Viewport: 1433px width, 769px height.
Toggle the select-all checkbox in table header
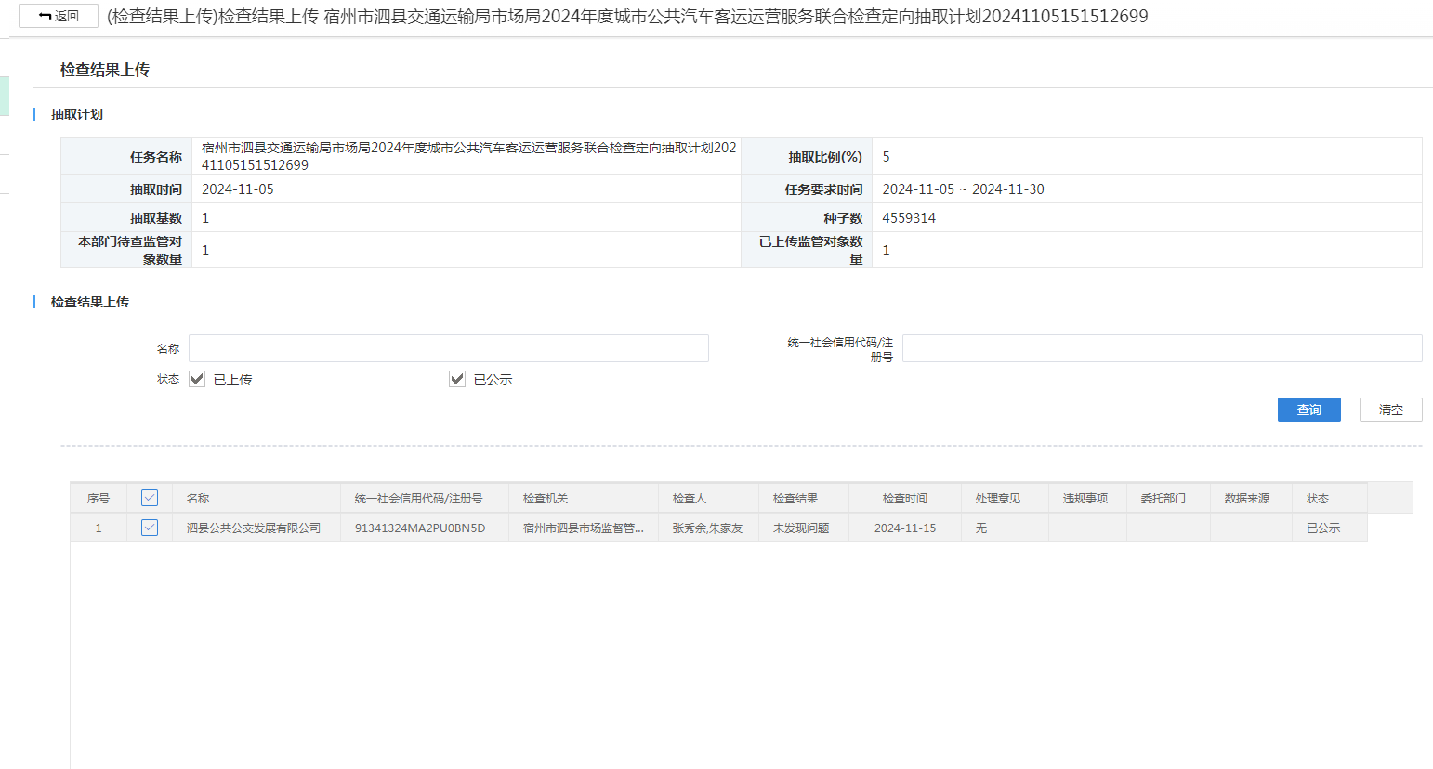(x=150, y=498)
